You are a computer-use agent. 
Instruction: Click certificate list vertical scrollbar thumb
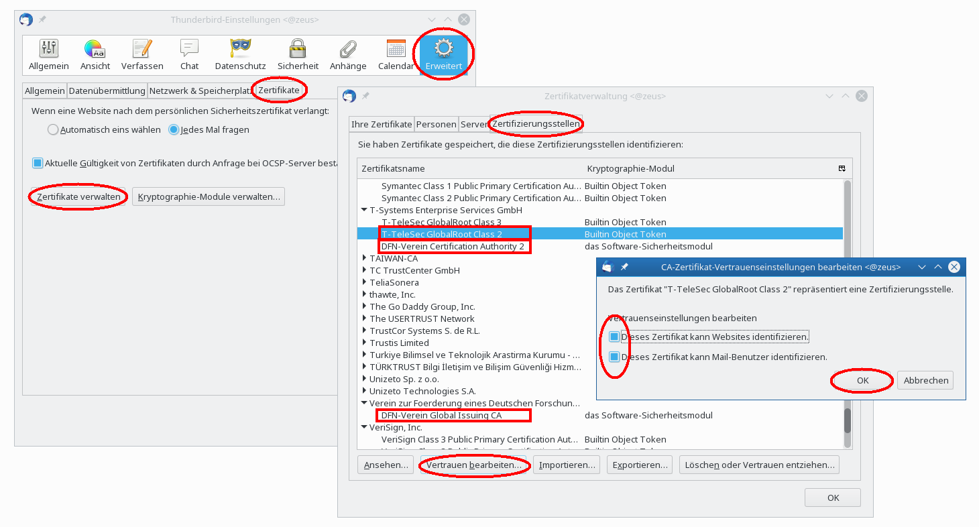tap(848, 420)
